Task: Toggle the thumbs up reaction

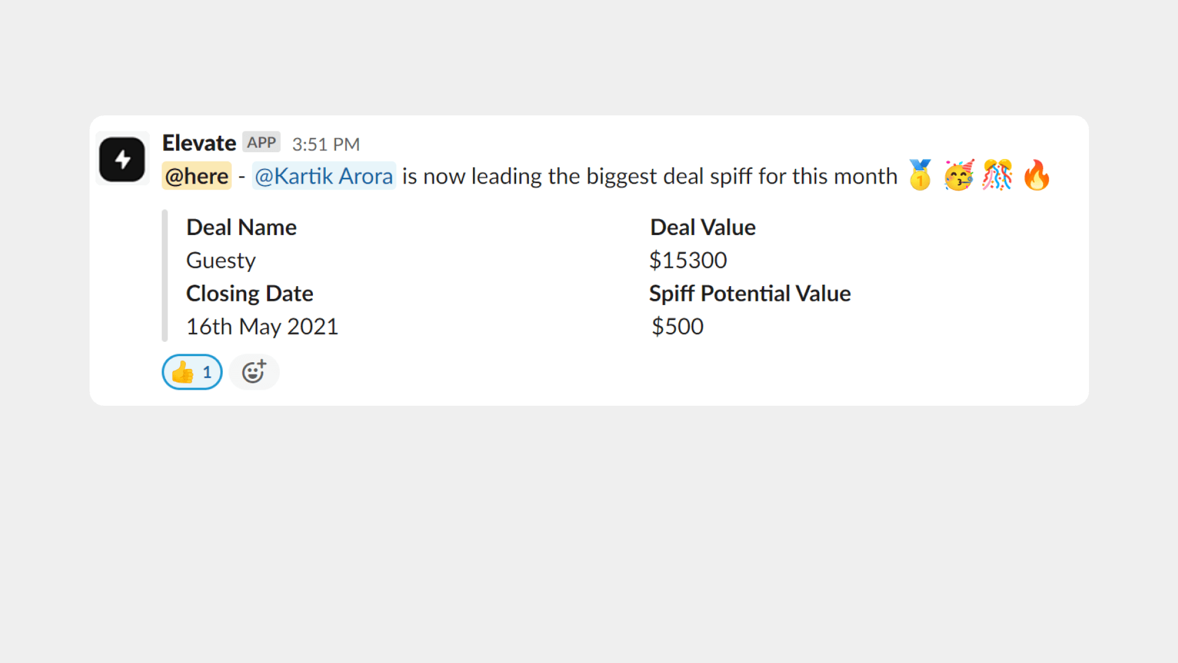Action: coord(192,372)
